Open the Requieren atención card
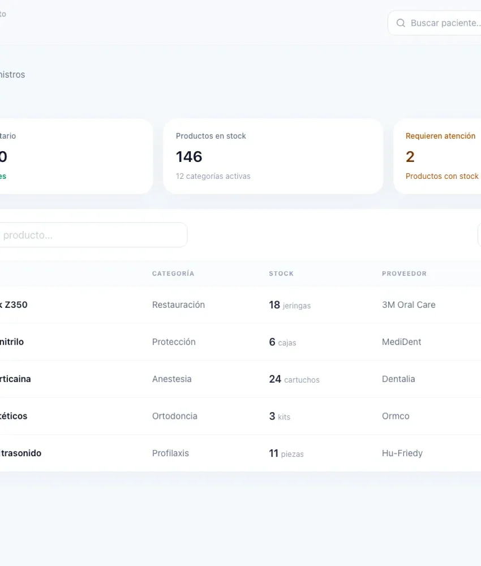 pyautogui.click(x=437, y=156)
